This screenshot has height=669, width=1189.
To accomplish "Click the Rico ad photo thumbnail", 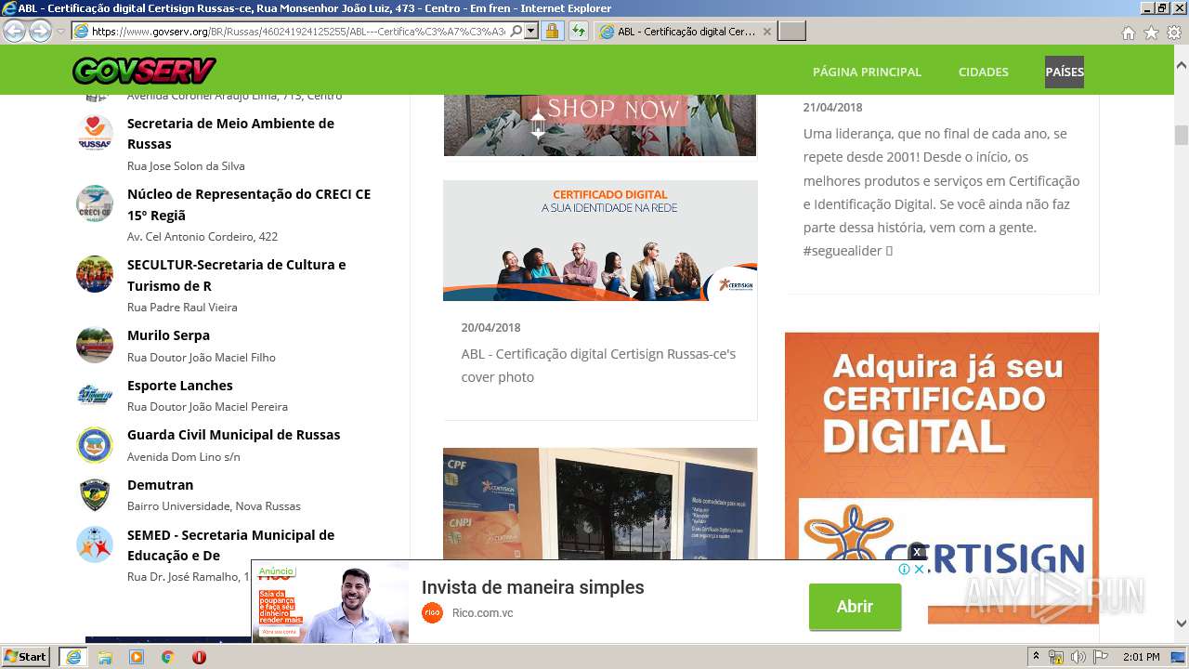I will (331, 602).
